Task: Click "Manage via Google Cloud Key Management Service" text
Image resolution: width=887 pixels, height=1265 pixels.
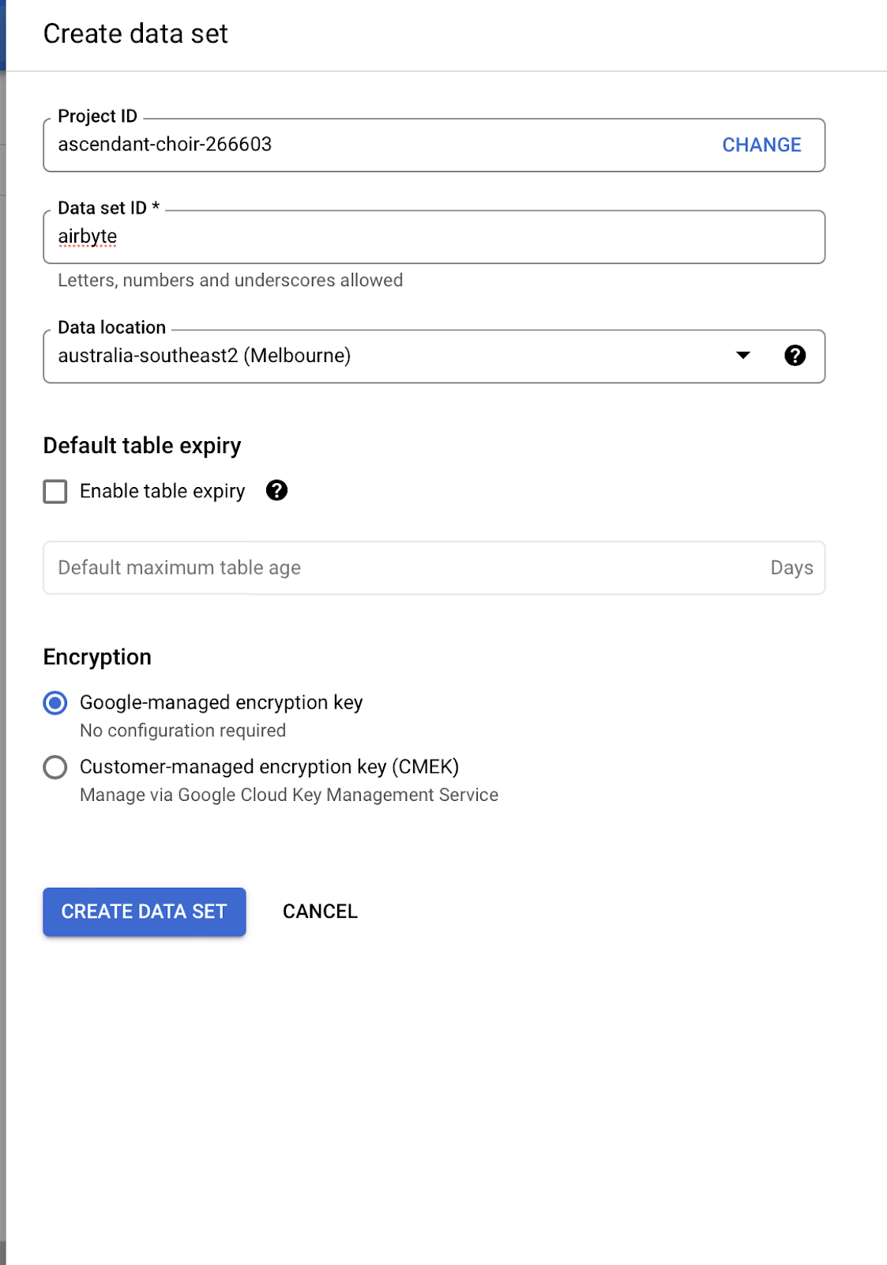Action: coord(289,795)
